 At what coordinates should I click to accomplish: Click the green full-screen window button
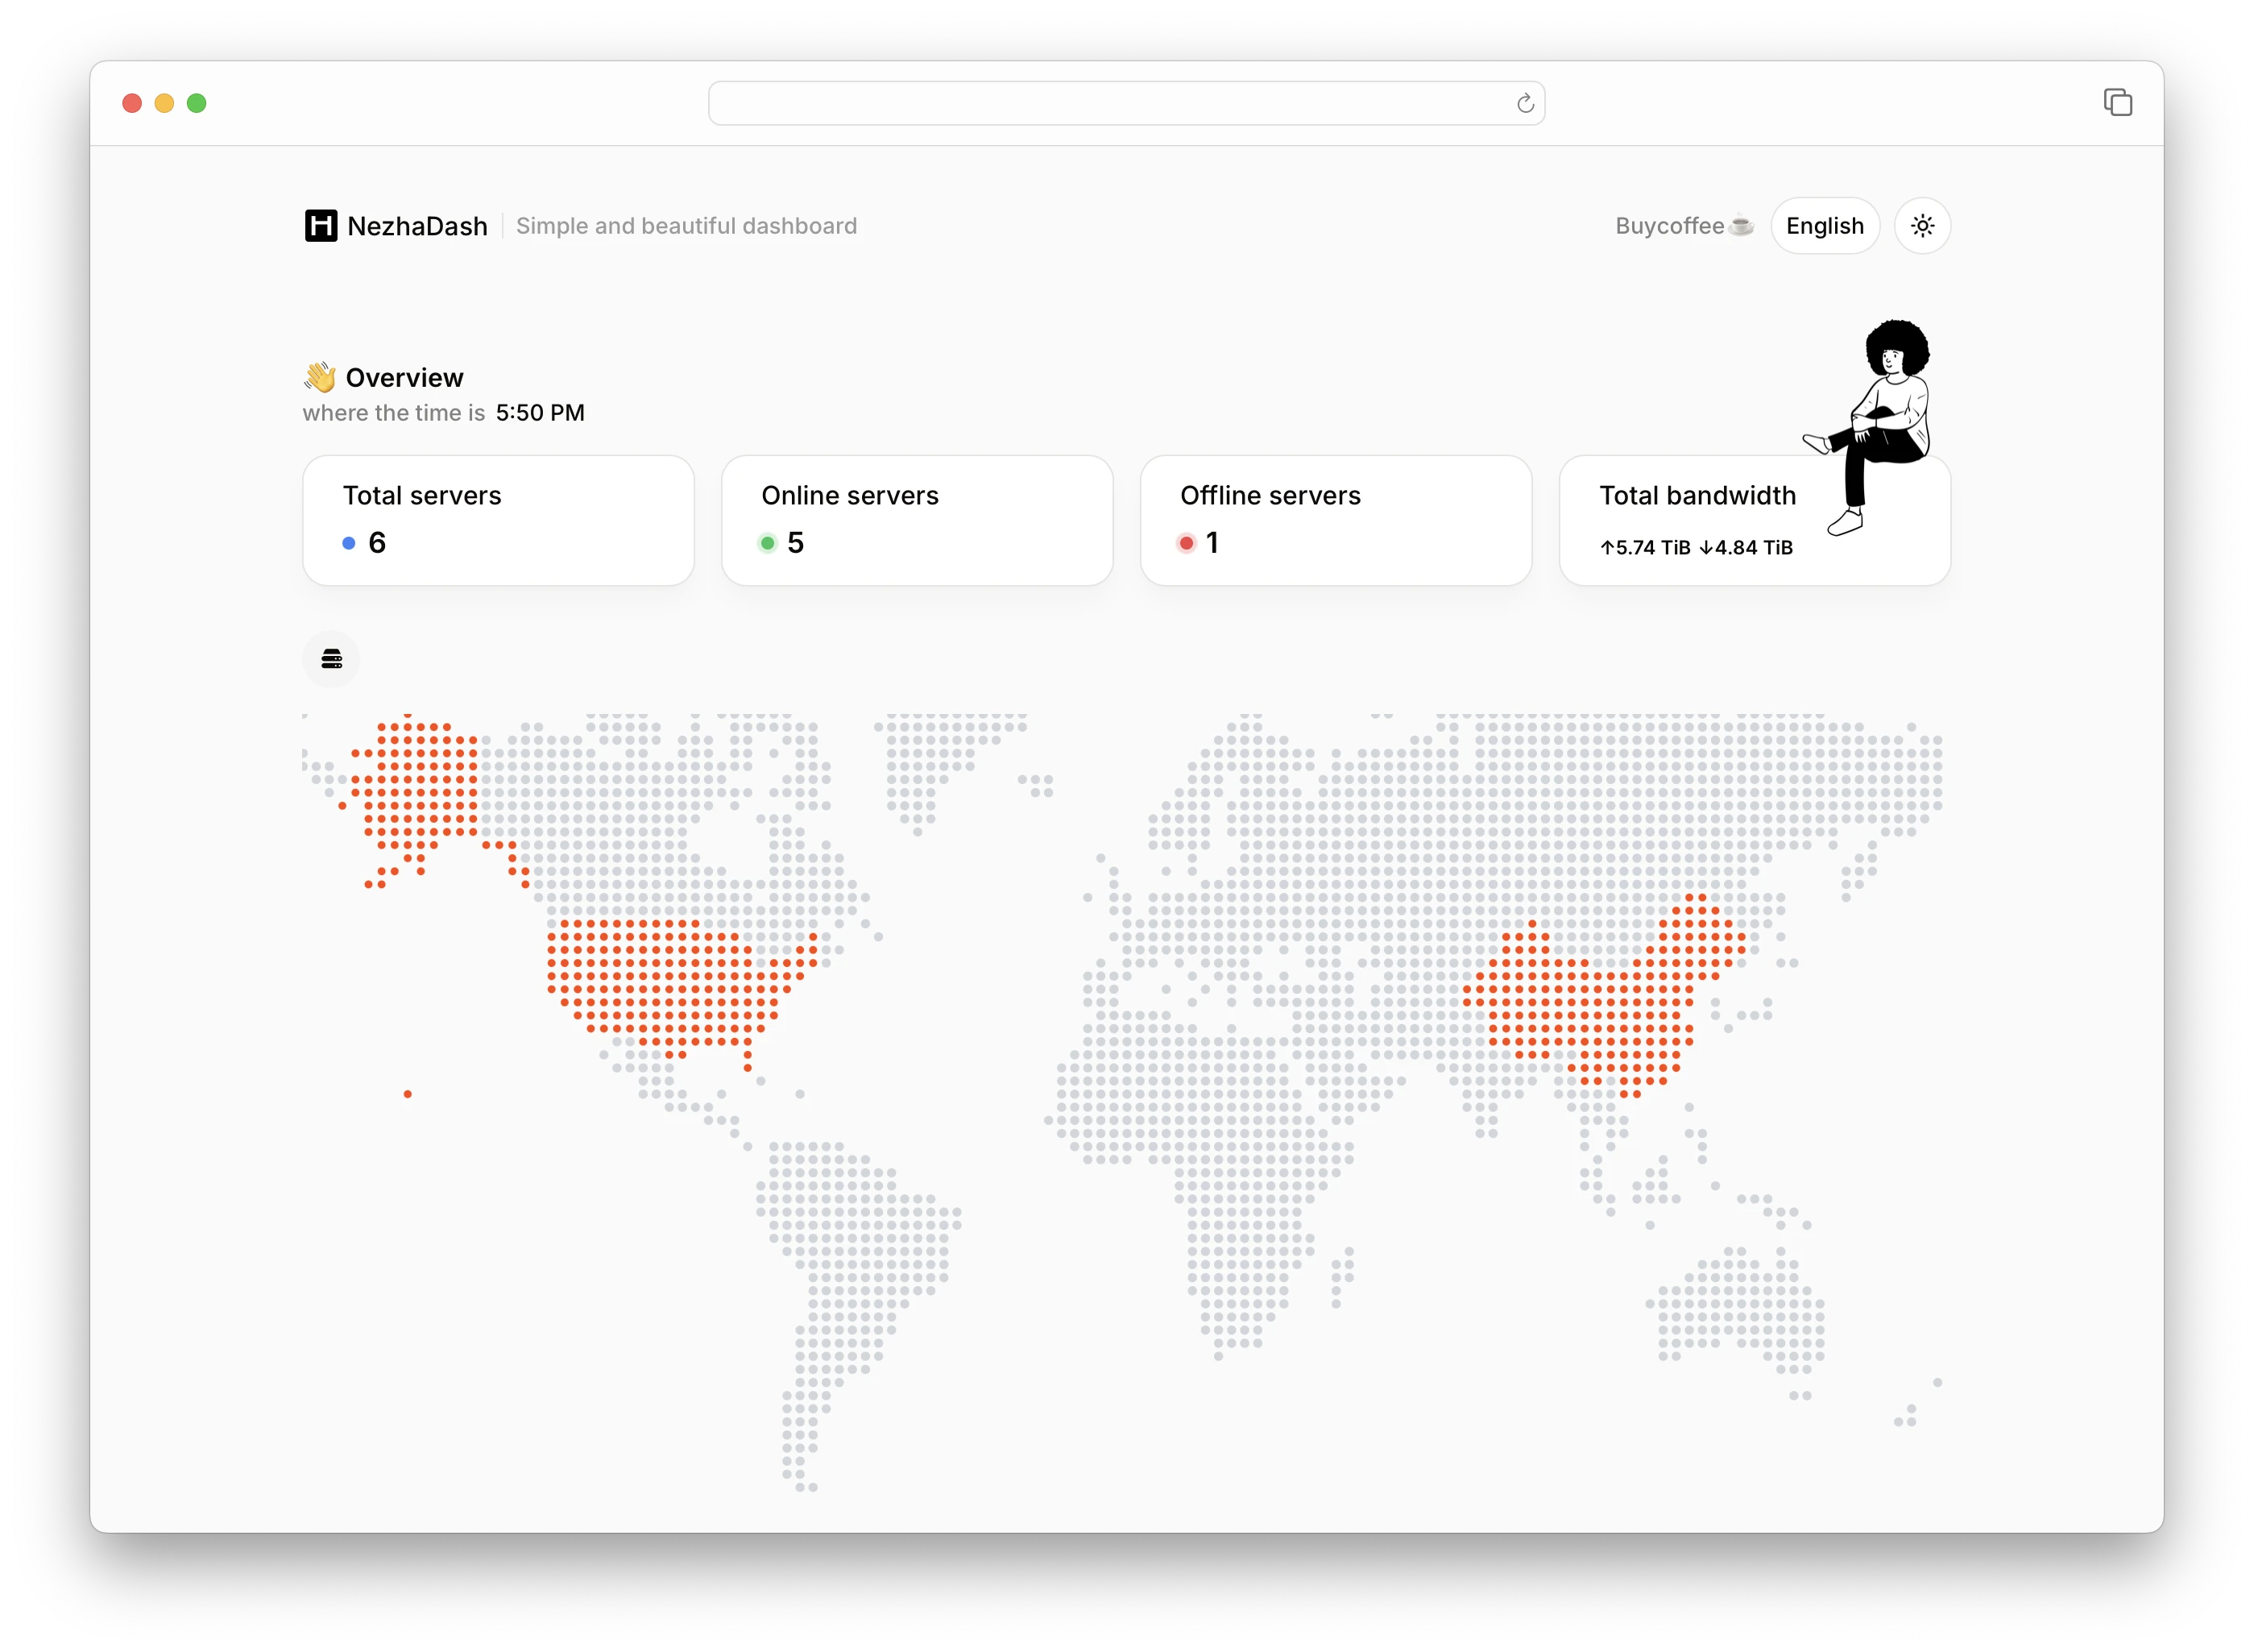click(x=197, y=103)
